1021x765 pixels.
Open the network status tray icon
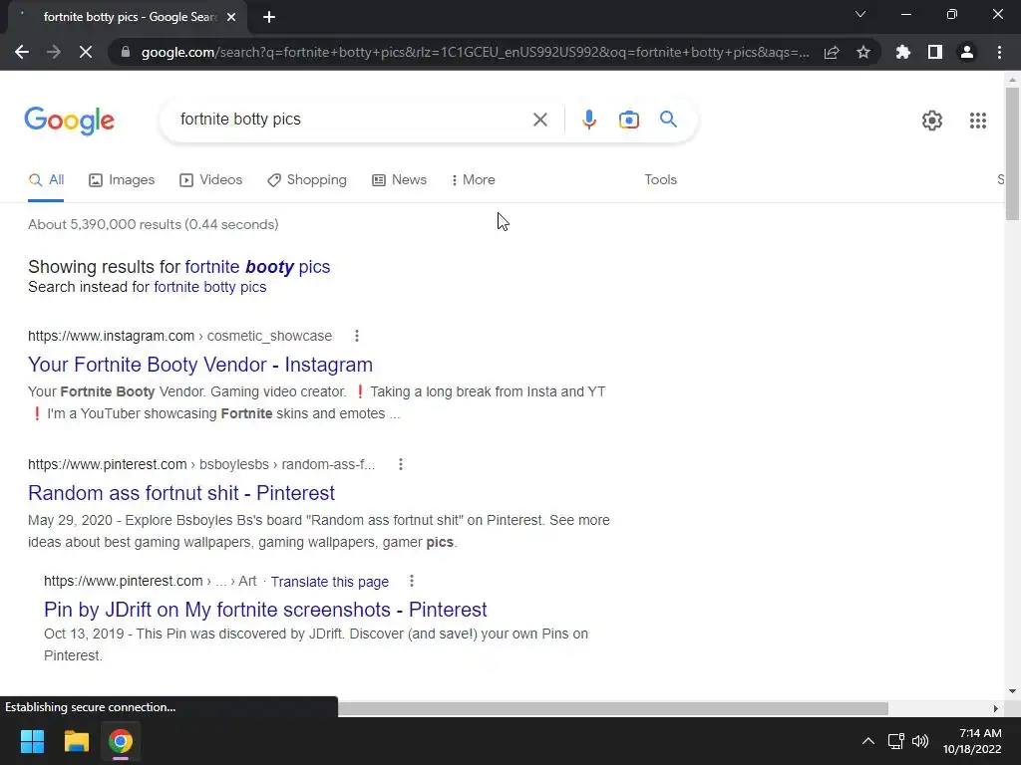tap(896, 741)
